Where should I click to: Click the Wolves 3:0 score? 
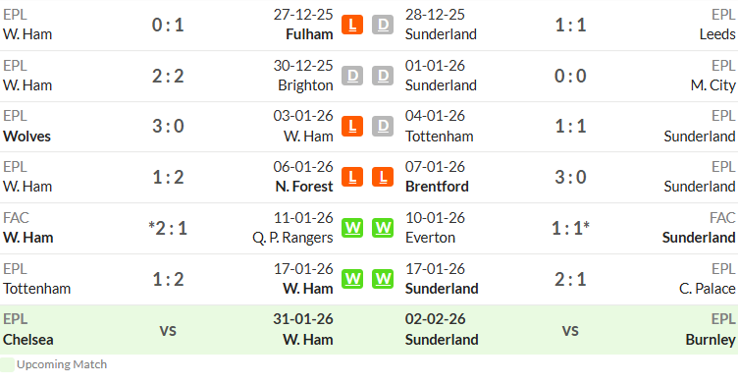168,127
